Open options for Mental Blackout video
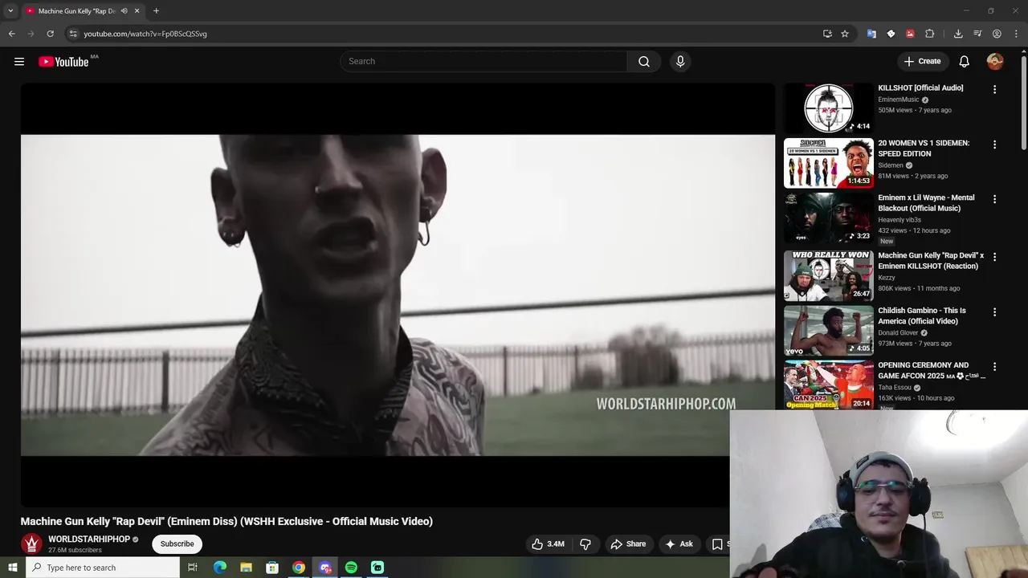 994,199
